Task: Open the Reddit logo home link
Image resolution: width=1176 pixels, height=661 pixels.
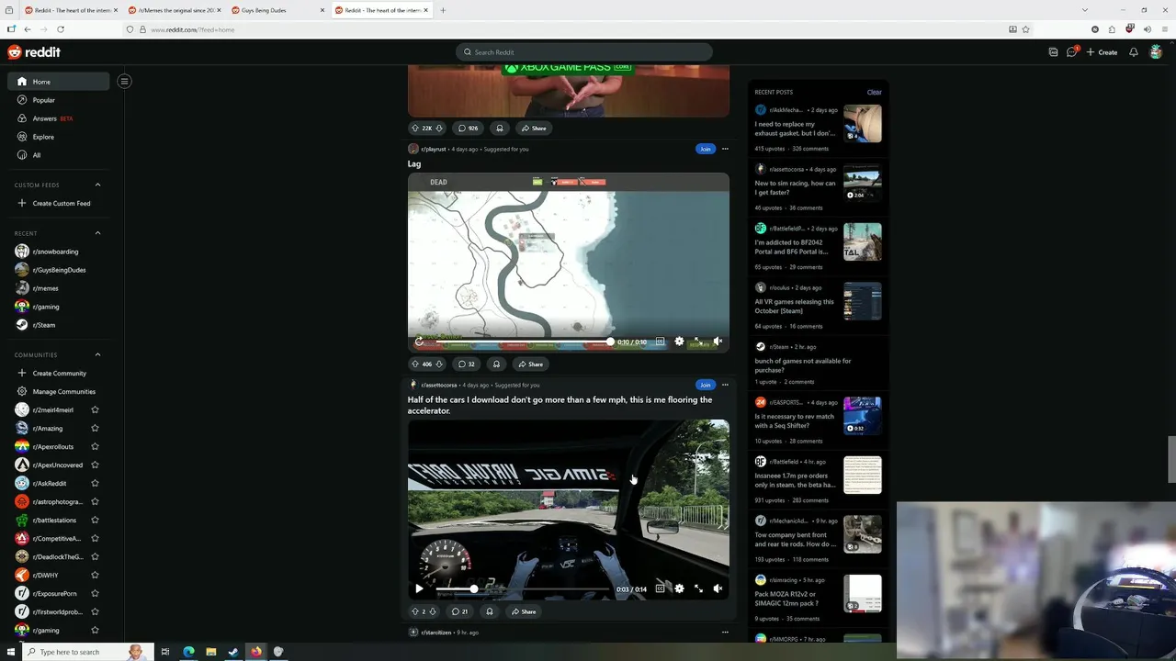Action: pos(34,52)
